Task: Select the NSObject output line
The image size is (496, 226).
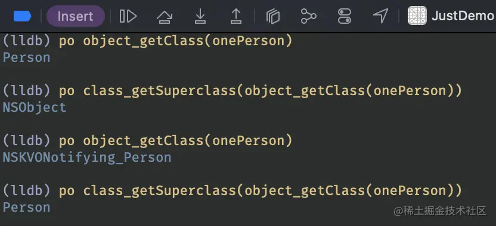Action: tap(35, 108)
